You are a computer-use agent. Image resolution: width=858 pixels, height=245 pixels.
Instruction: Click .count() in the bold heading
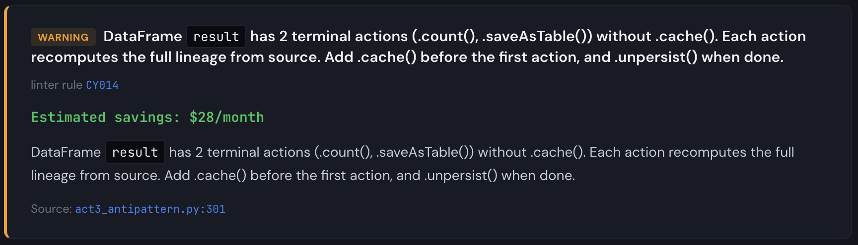[x=445, y=36]
